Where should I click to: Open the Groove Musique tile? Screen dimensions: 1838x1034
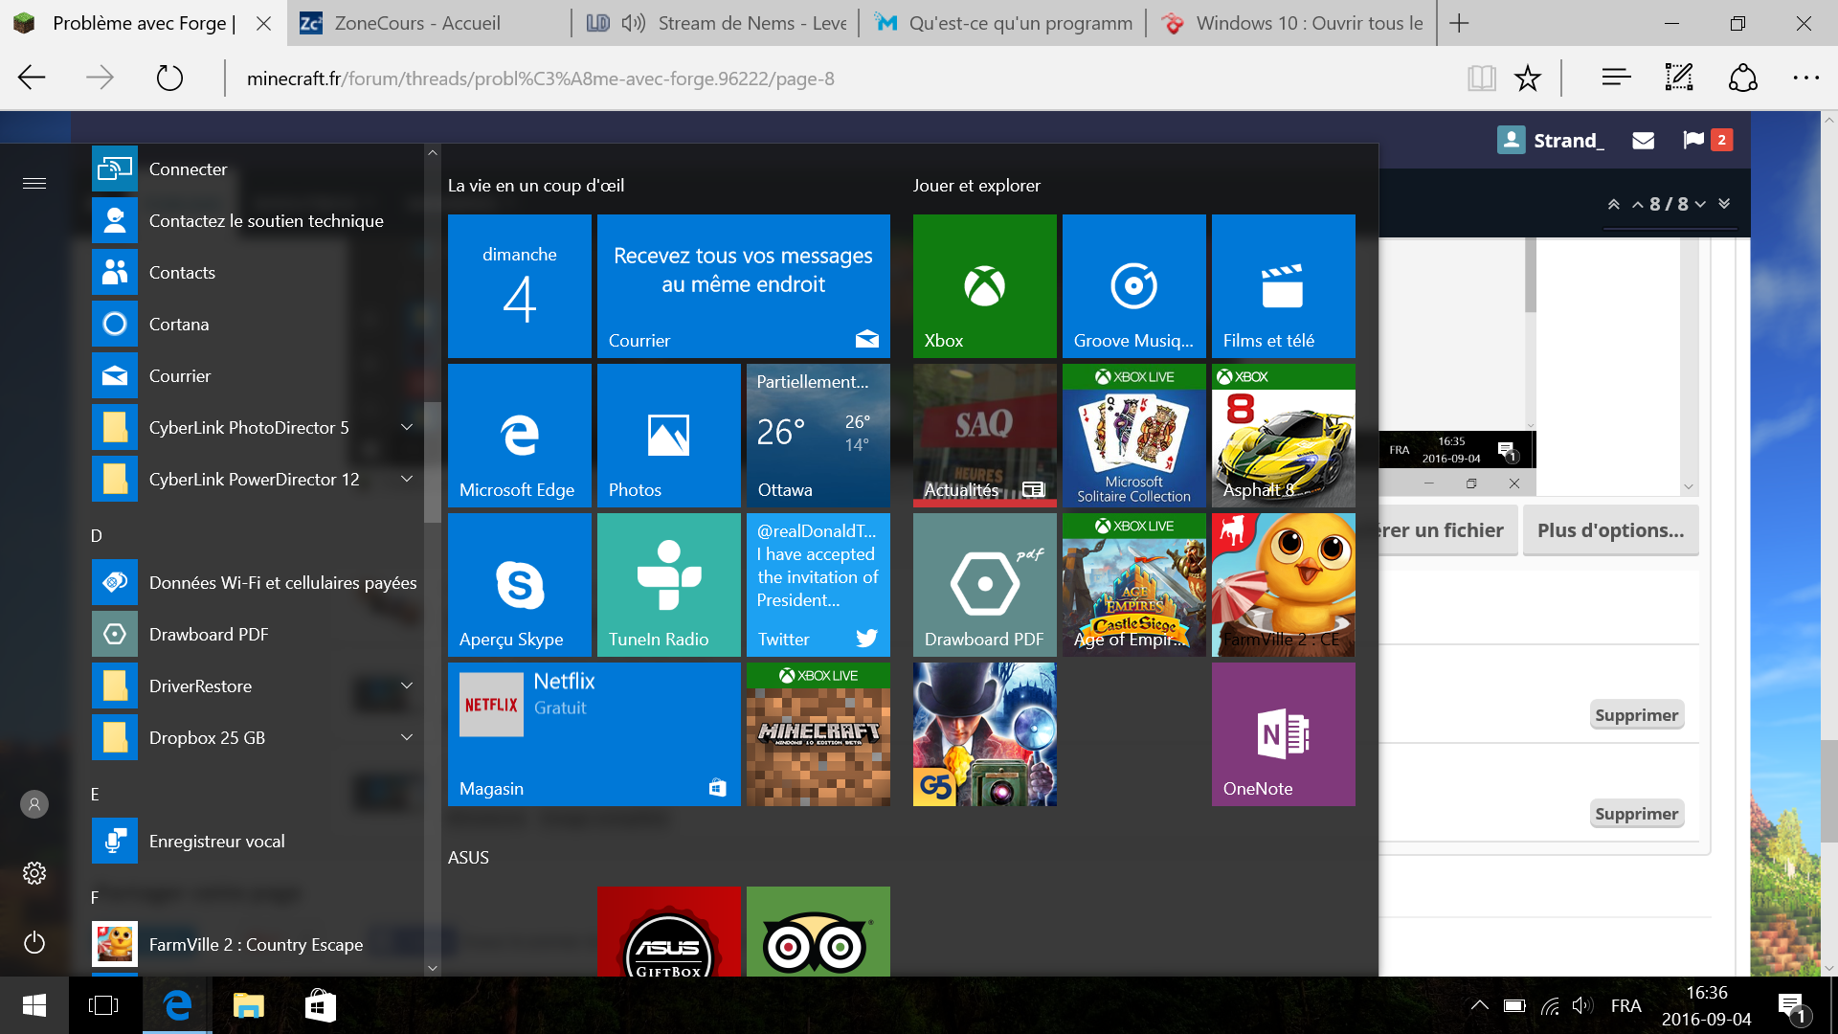coord(1133,286)
